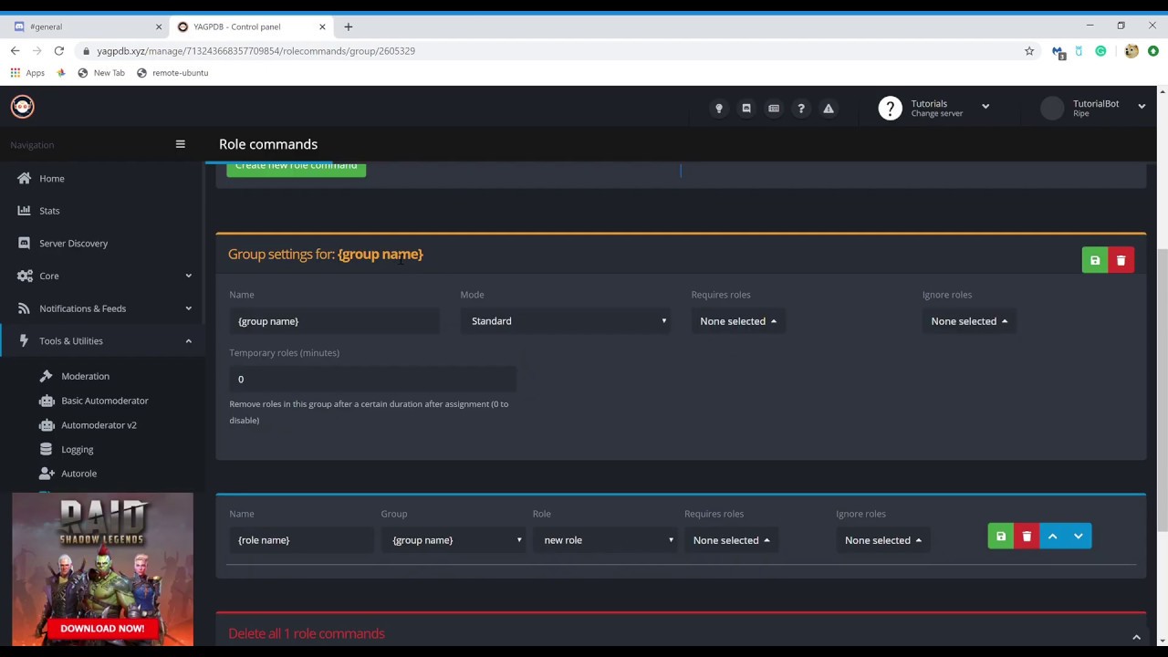Open the TutorialBot user menu

[1093, 108]
